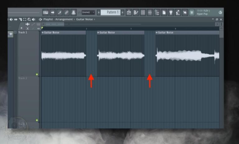Open the (none) snap dropdown
The width and height of the screenshot is (239, 144).
pyautogui.click(x=88, y=12)
